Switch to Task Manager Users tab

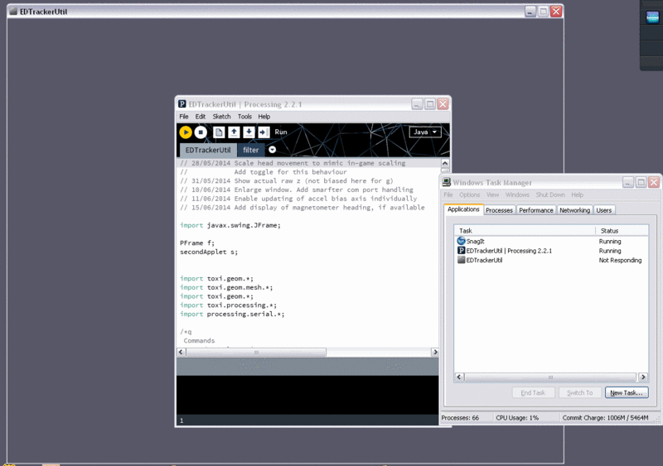[x=604, y=210]
